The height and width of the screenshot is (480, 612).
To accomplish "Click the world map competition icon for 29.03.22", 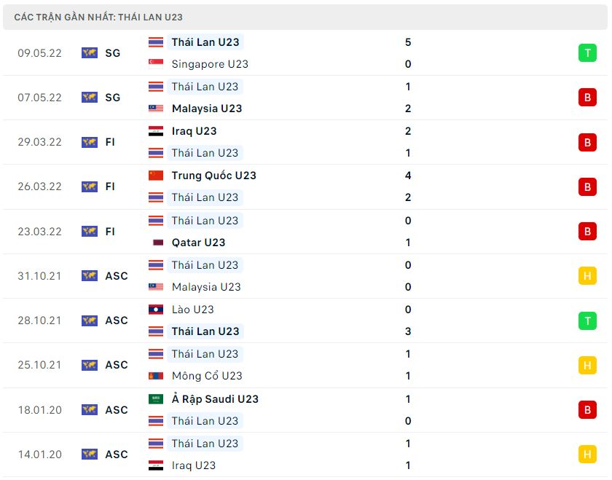I will pyautogui.click(x=90, y=142).
